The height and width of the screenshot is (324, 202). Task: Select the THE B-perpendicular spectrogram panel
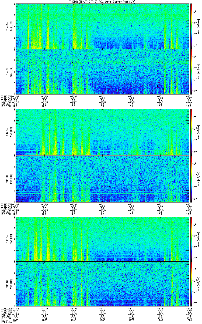[102, 238]
